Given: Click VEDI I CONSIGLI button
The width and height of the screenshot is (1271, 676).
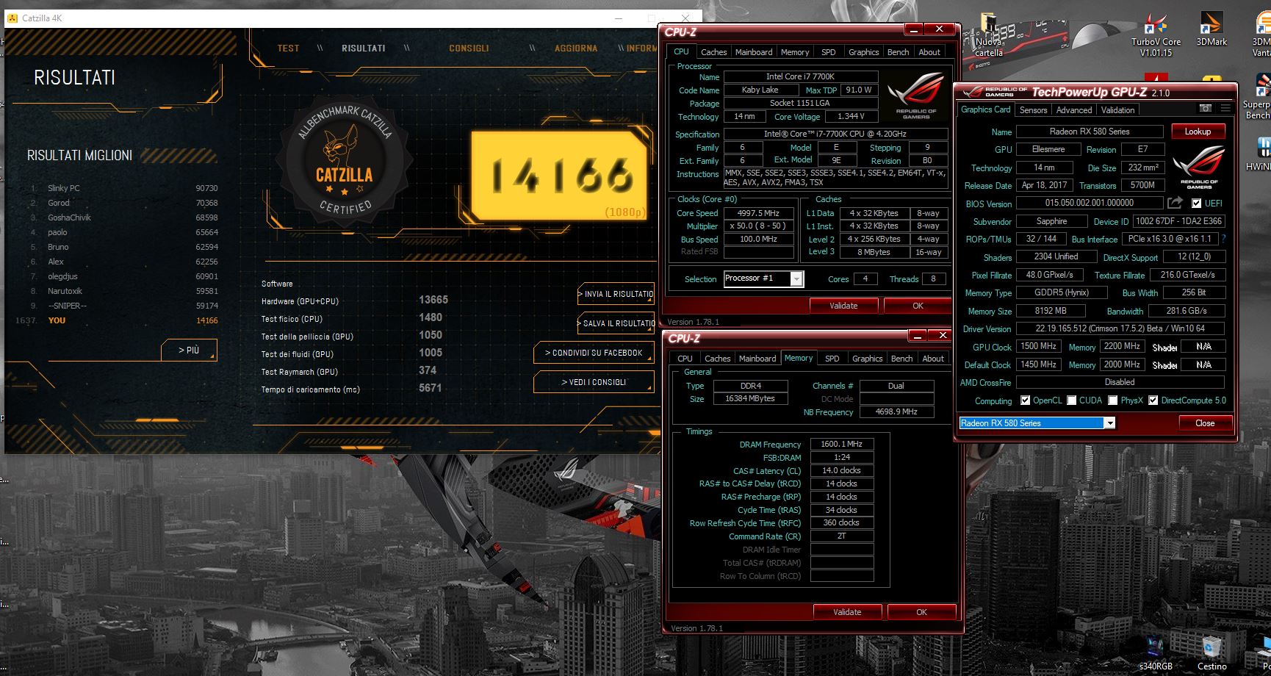Looking at the screenshot, I should pos(594,382).
